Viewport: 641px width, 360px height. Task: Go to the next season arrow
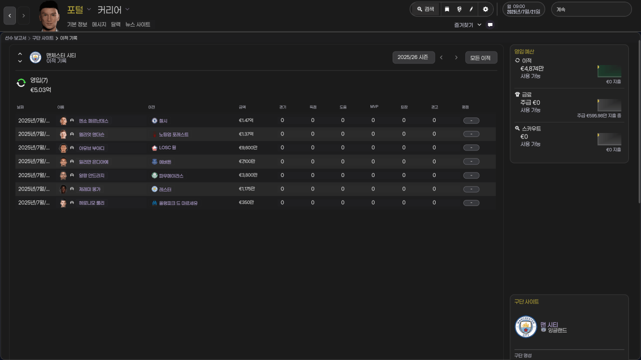point(456,57)
